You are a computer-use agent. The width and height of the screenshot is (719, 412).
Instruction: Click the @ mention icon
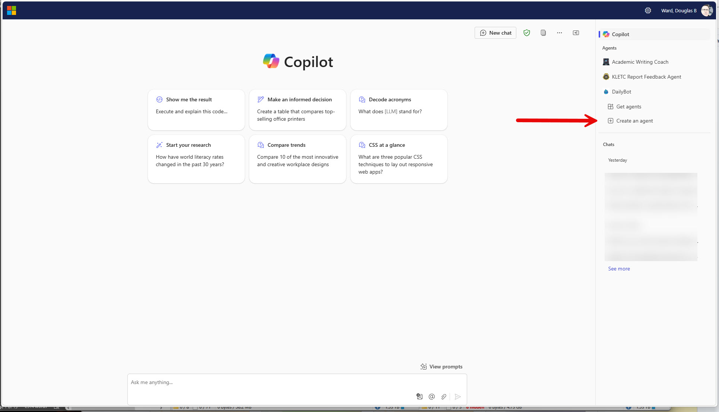point(432,397)
